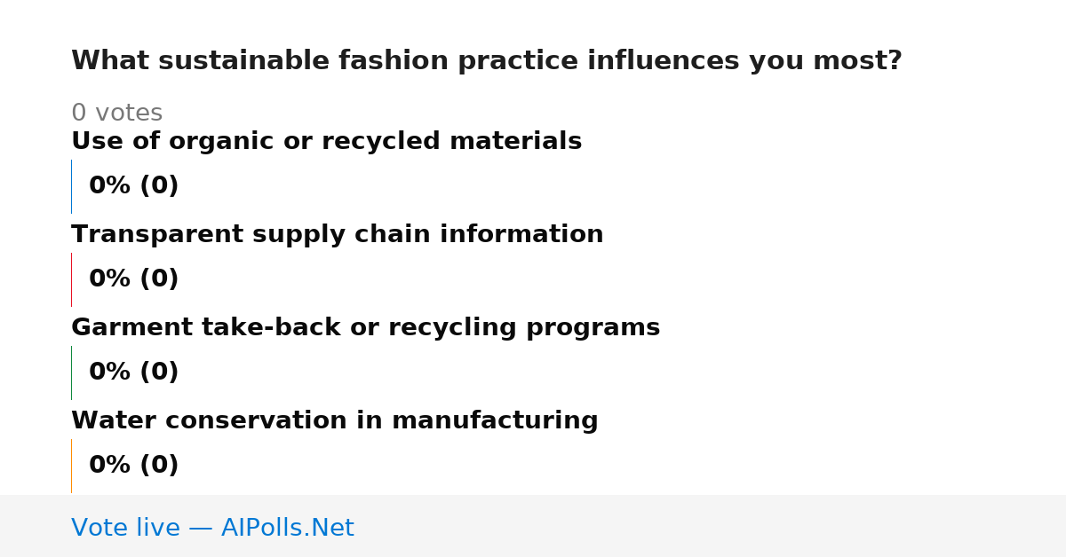Click the 0% (0) result under recycling programs

click(134, 373)
